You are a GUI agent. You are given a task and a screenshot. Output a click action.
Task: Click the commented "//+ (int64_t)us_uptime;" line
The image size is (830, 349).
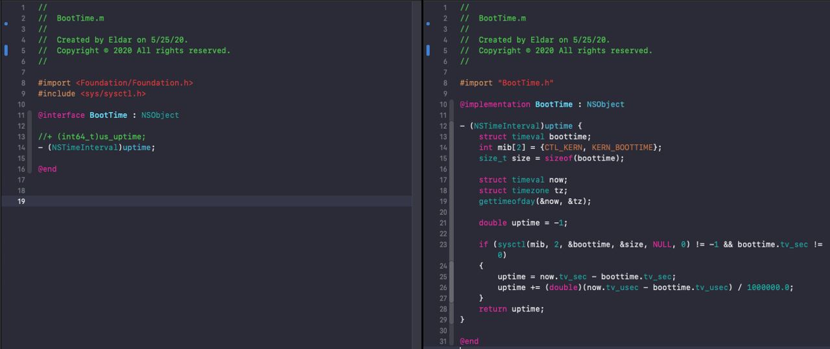coord(91,137)
